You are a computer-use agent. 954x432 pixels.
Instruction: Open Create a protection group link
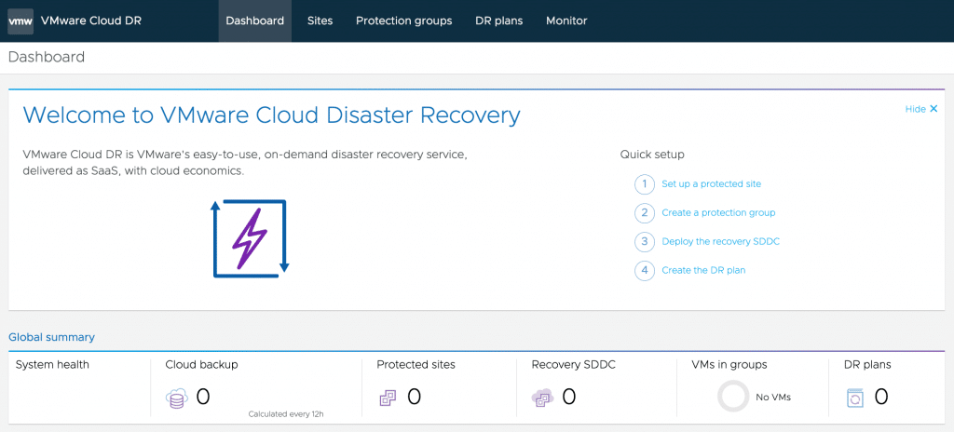[718, 213]
